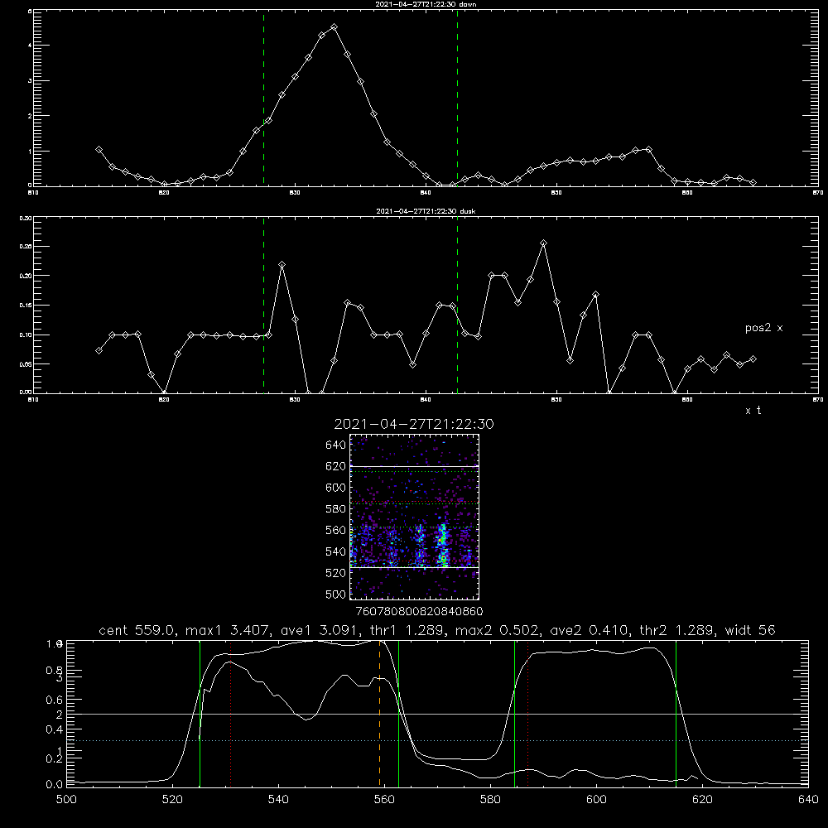Click 'cent 559.0' in the bottom plot title
Viewport: 828px width, 828px height.
pos(138,630)
